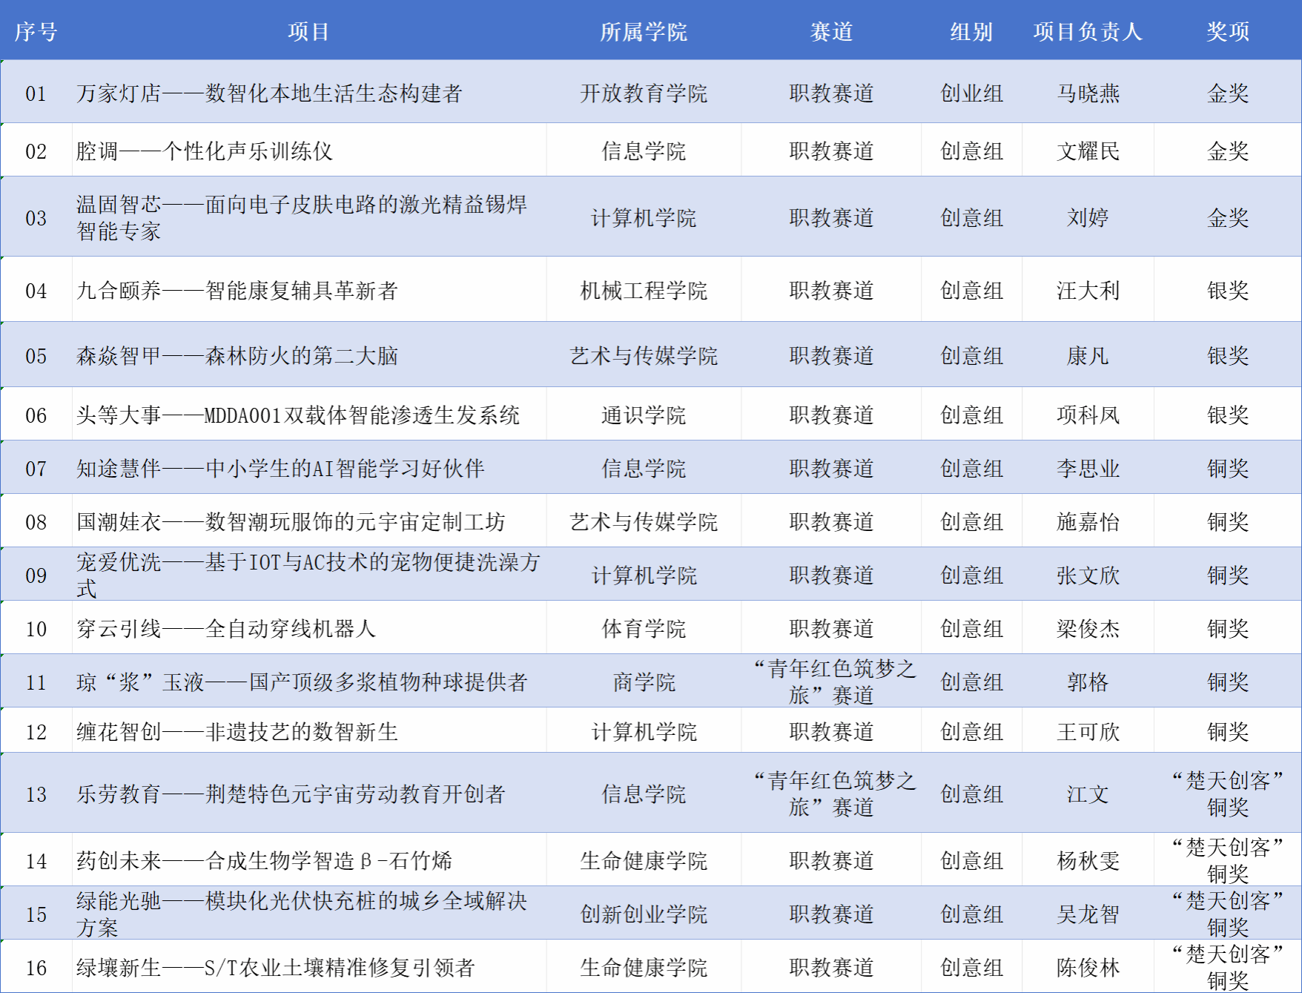Click the 通识学院 cell in row 06
Image resolution: width=1302 pixels, height=993 pixels.
coord(644,415)
